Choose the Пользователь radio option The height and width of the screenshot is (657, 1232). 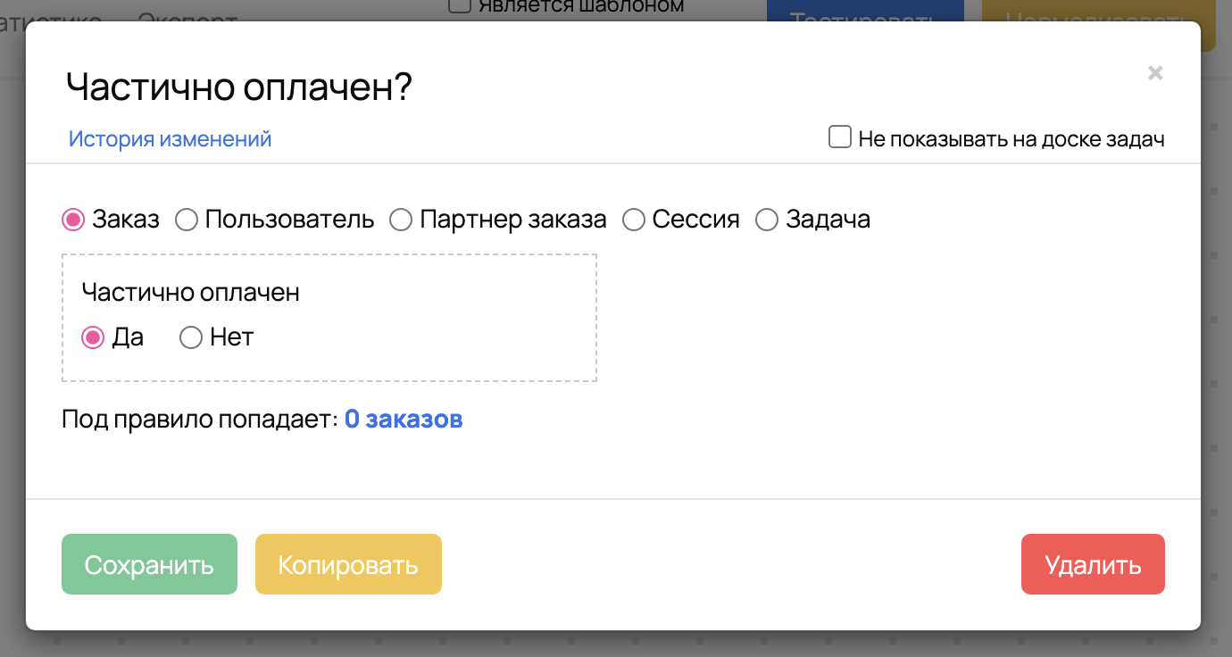pyautogui.click(x=187, y=220)
